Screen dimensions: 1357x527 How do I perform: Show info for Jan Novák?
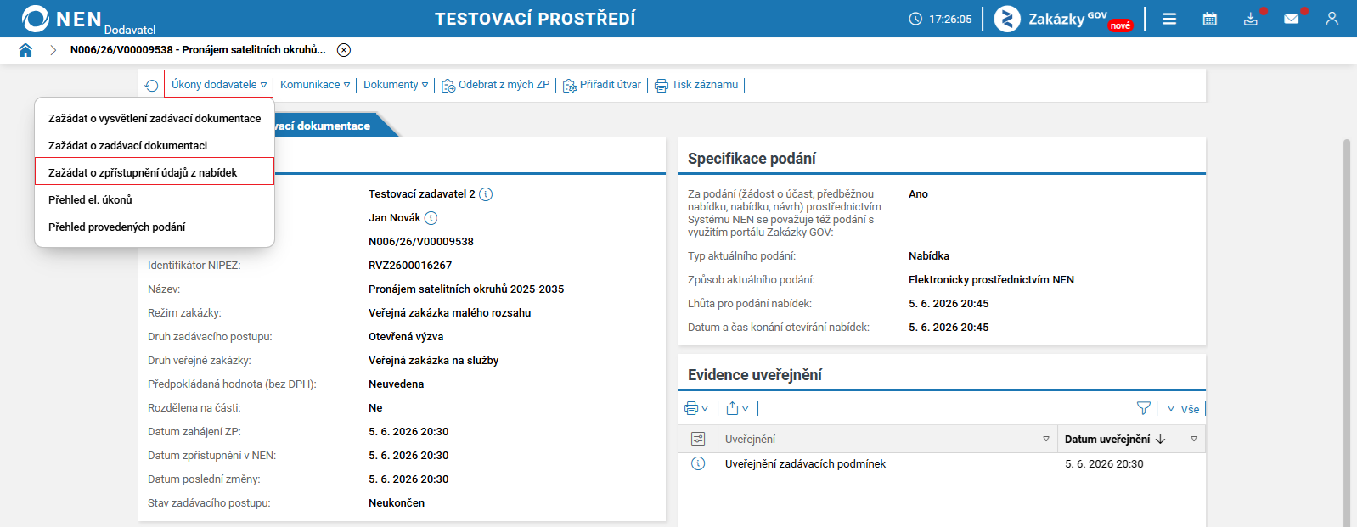click(431, 218)
